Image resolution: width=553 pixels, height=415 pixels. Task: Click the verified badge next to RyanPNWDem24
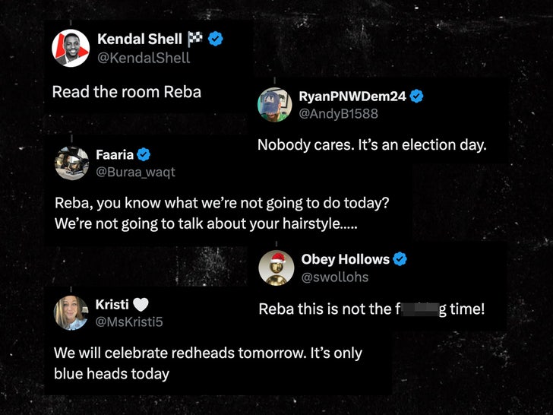point(416,97)
